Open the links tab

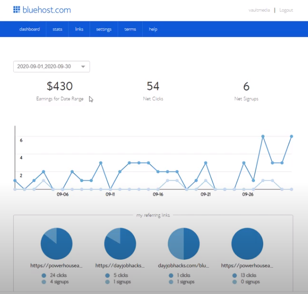pyautogui.click(x=79, y=29)
